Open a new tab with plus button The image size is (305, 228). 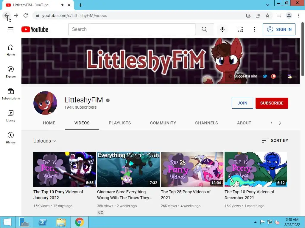click(80, 5)
